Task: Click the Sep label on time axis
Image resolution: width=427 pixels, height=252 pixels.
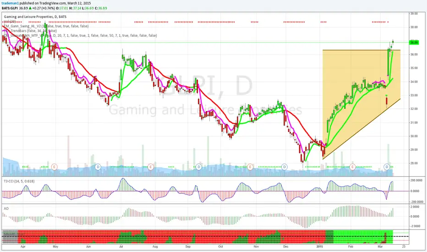Action: (188, 247)
